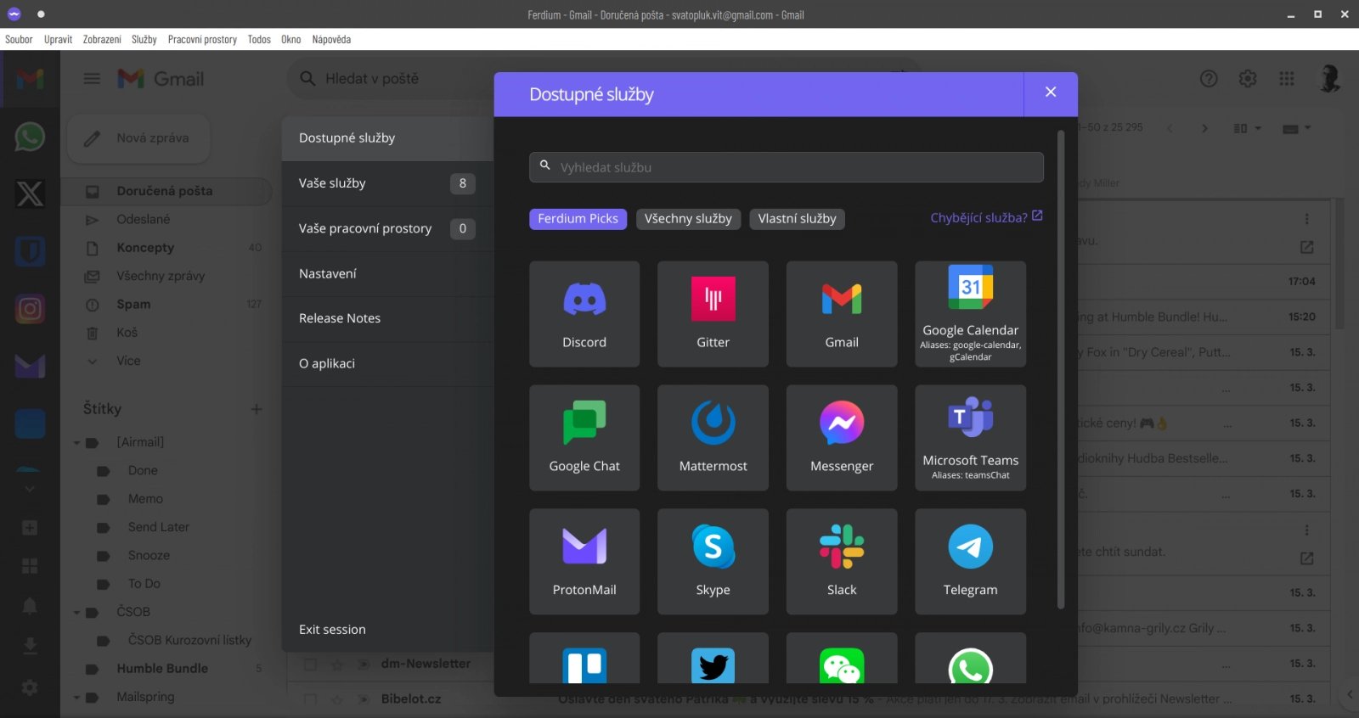Collapse the [Airmail] label group
The height and width of the screenshot is (718, 1359).
pos(76,443)
